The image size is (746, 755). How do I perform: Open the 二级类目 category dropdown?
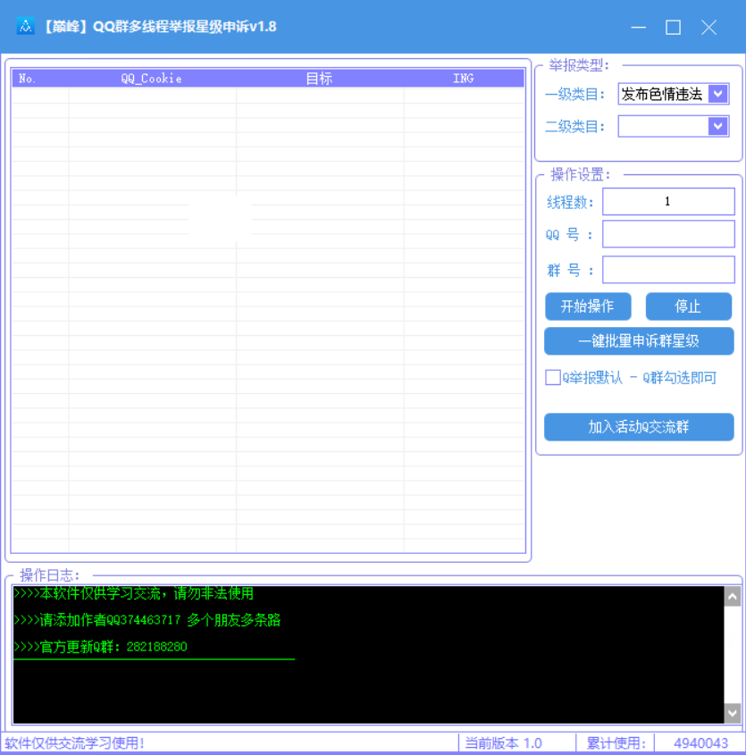pos(717,126)
